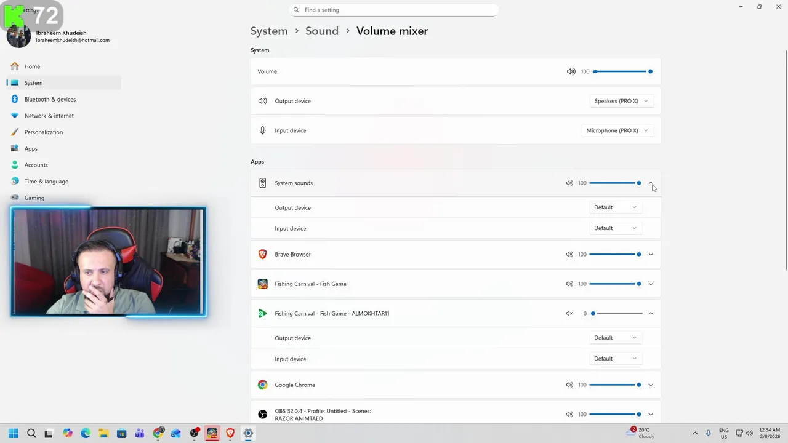Open Apps settings in sidebar
Image resolution: width=788 pixels, height=443 pixels.
click(x=64, y=148)
